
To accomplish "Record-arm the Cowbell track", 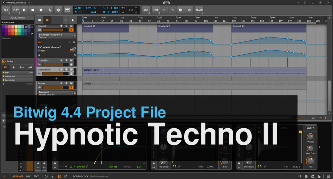I will coord(61,26).
